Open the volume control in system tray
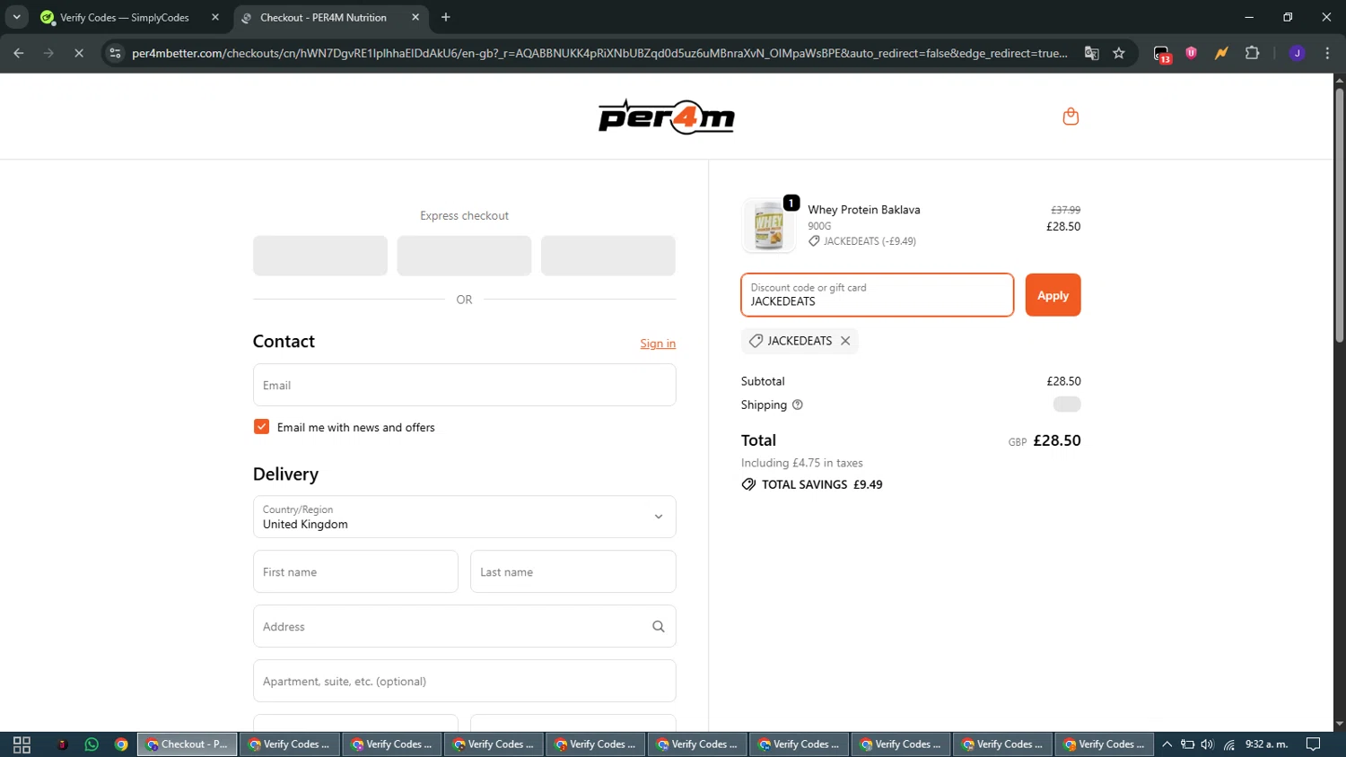 (1208, 744)
